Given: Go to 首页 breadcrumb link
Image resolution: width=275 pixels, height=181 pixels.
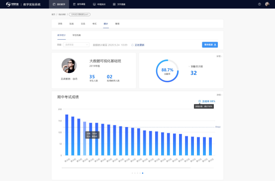Looking at the screenshot, I should [x=53, y=14].
